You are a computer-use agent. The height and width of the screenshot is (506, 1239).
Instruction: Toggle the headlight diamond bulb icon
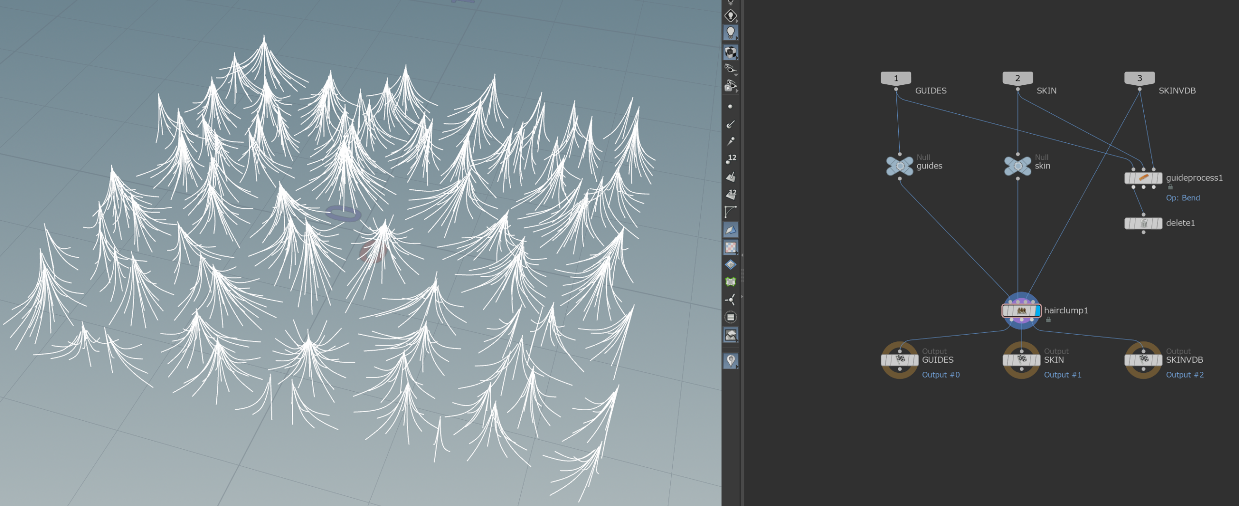(x=730, y=16)
